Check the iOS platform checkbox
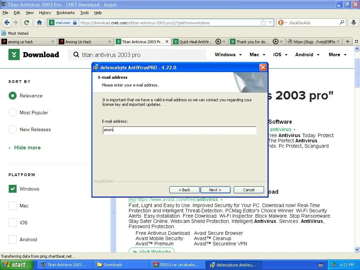Image resolution: width=360 pixels, height=270 pixels. 13,223
